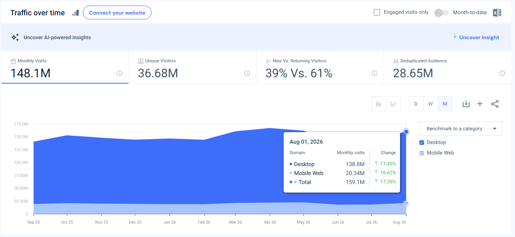This screenshot has height=237, width=515.
Task: Enable Engaged visits only checkbox
Action: click(x=377, y=12)
